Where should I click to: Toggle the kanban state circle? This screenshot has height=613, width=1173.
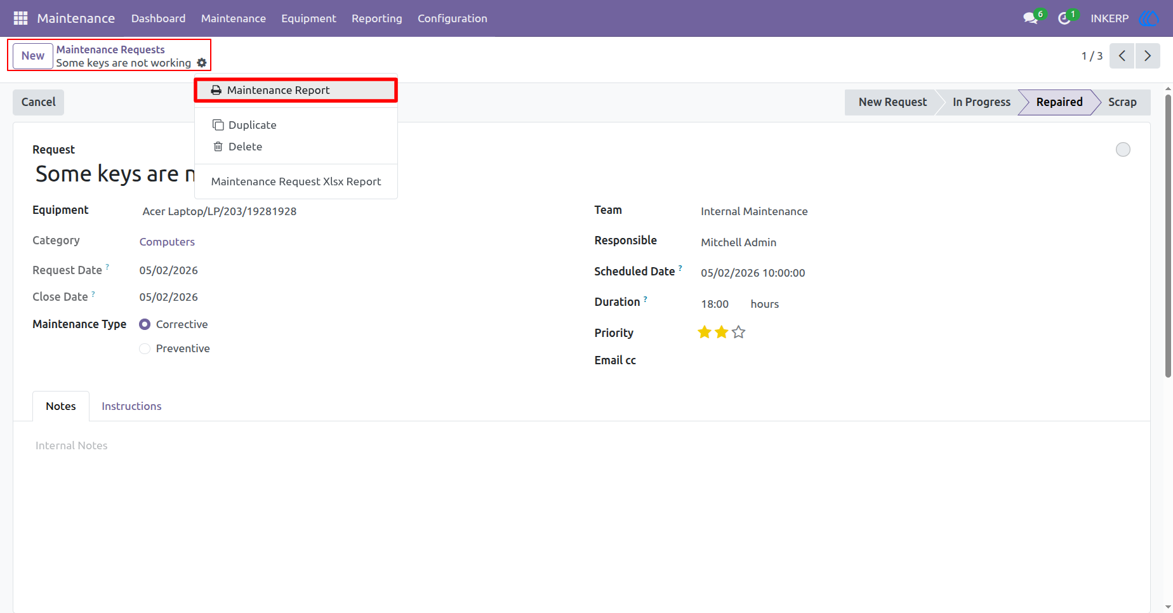[x=1123, y=149]
